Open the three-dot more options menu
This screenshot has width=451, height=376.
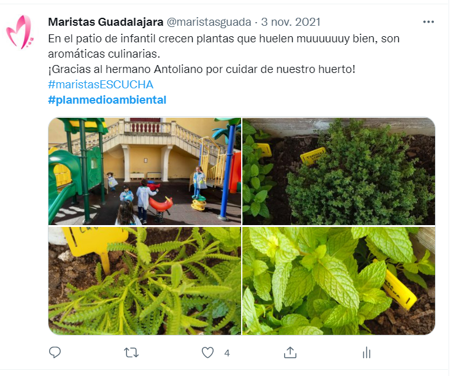tap(428, 22)
